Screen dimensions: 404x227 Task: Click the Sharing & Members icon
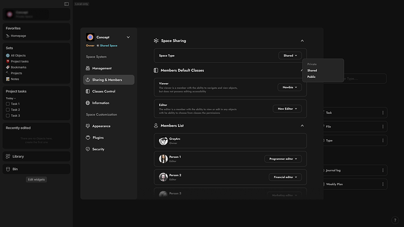click(88, 80)
